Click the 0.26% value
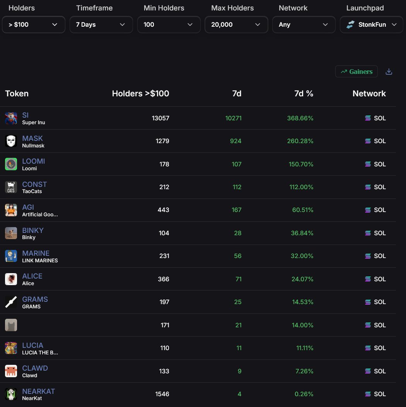The width and height of the screenshot is (406, 407). (x=304, y=394)
